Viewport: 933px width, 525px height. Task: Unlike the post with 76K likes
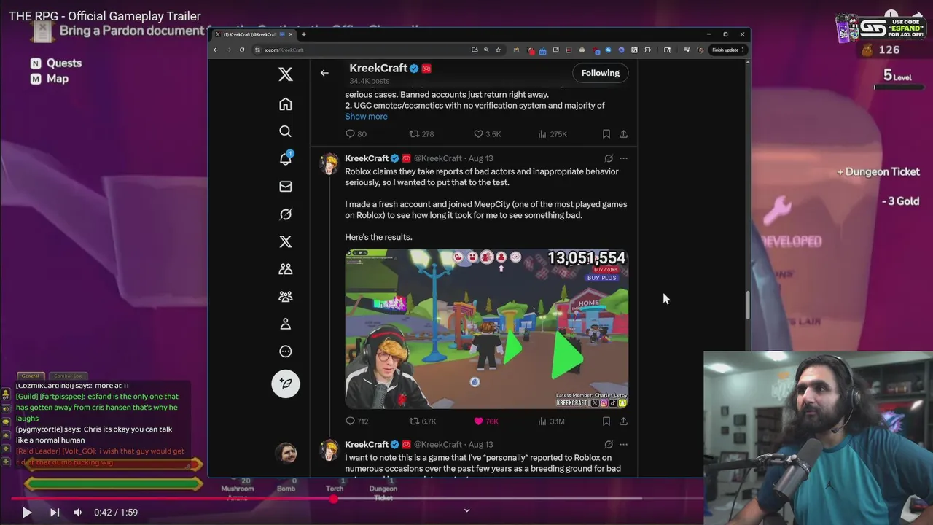pos(485,421)
